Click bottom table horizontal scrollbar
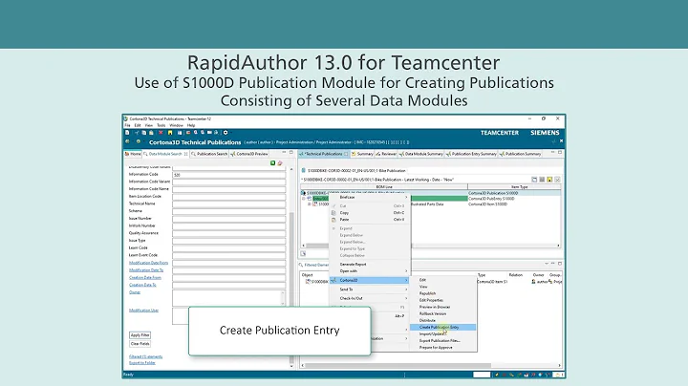688x386 pixels. (x=398, y=365)
